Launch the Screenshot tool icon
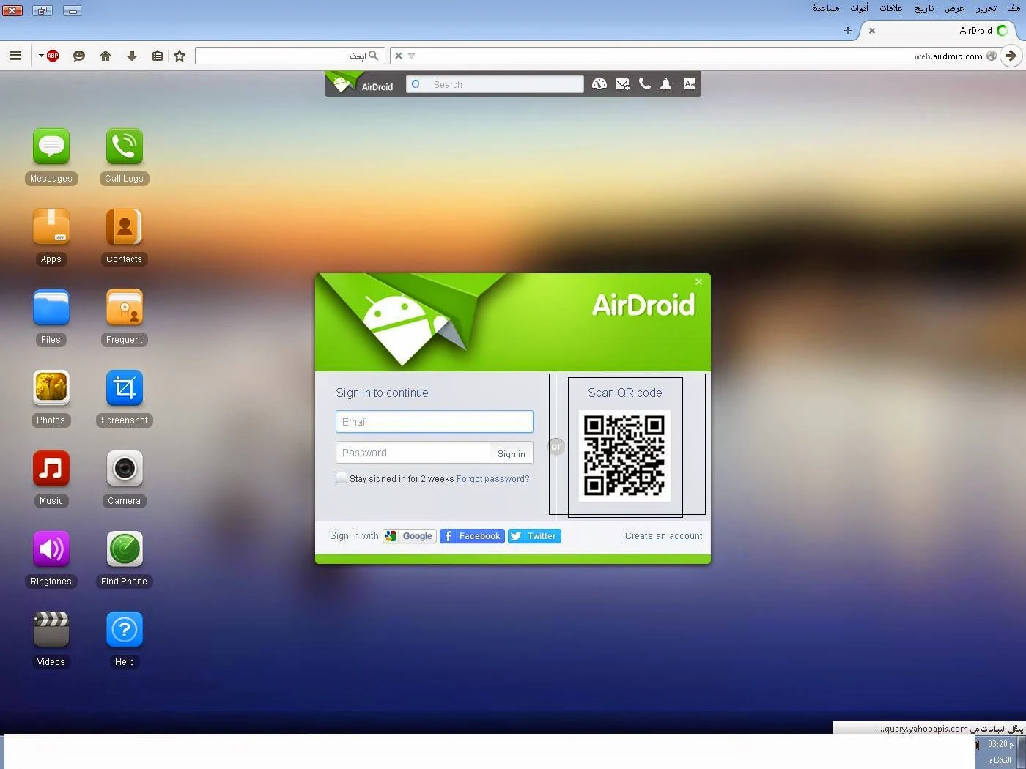 coord(125,389)
